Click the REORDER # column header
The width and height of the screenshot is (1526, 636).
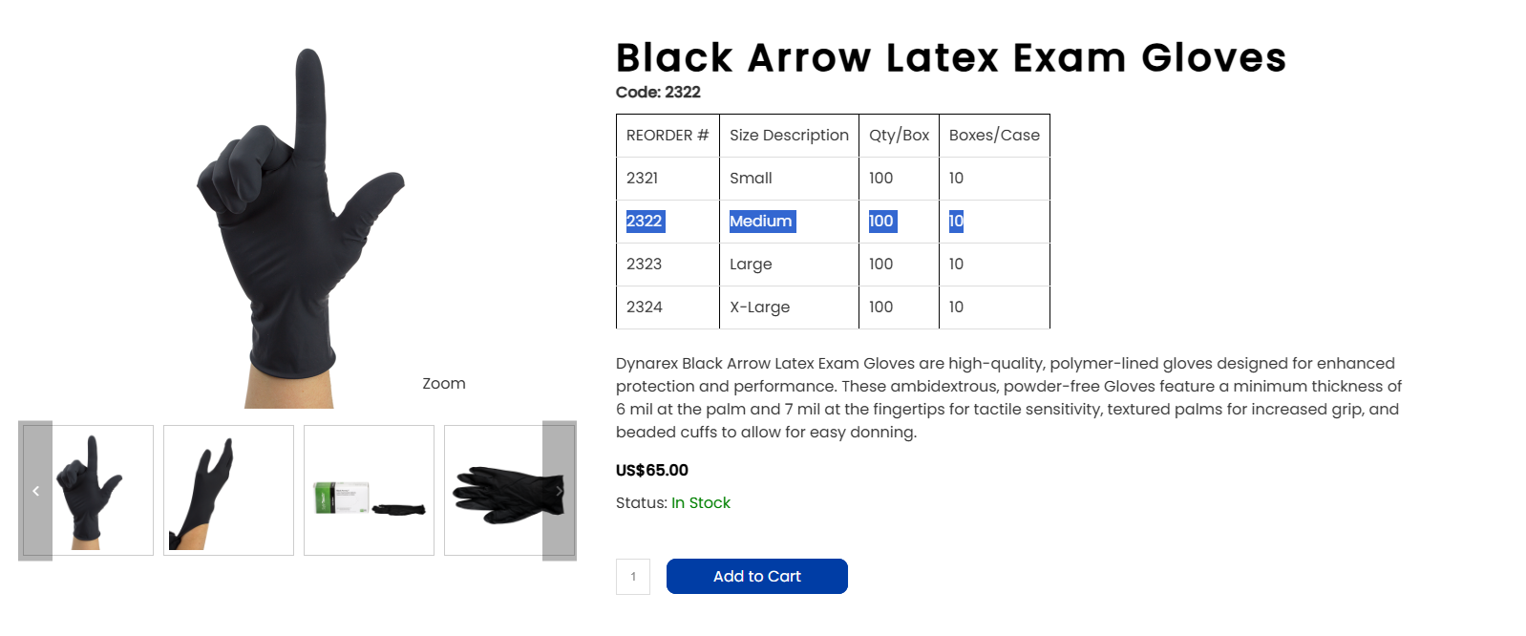(668, 136)
